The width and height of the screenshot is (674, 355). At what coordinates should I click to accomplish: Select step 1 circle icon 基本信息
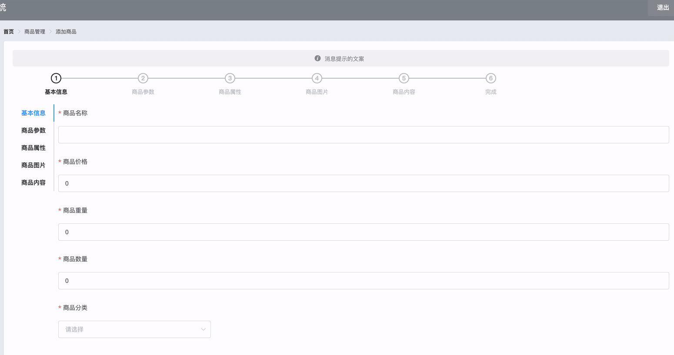(56, 78)
